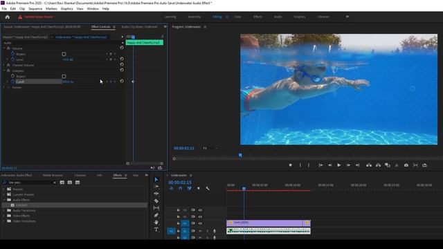Clear the low pass search text
This screenshot has height=249, width=443.
[55, 183]
